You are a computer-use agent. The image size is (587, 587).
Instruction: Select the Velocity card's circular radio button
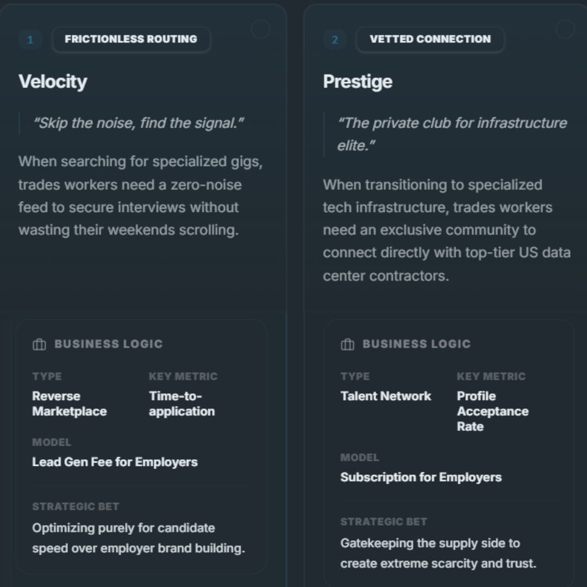pyautogui.click(x=260, y=29)
